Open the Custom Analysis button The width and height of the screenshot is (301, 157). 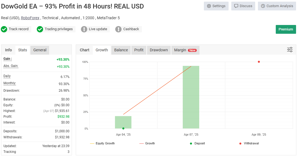tap(277, 6)
